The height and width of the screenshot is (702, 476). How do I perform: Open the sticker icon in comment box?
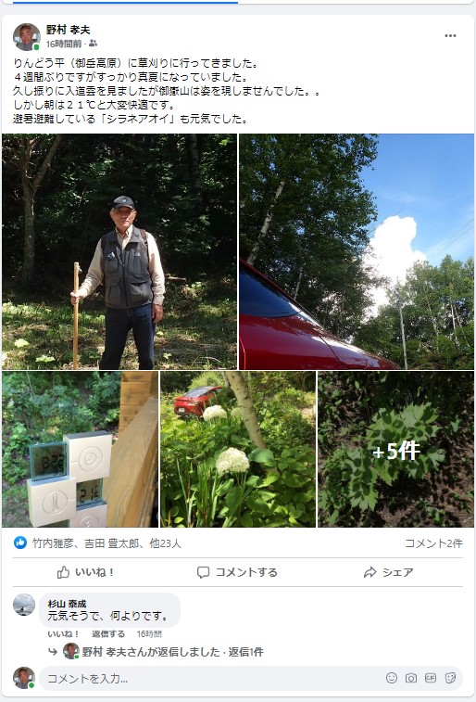(x=450, y=678)
